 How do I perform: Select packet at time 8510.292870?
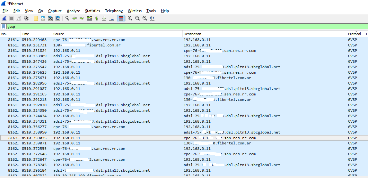coord(184,105)
